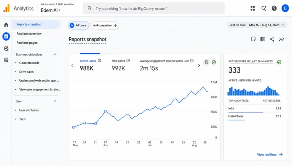292x166 pixels.
Task: Show previous metrics with left chevron
Action: (x=72, y=65)
